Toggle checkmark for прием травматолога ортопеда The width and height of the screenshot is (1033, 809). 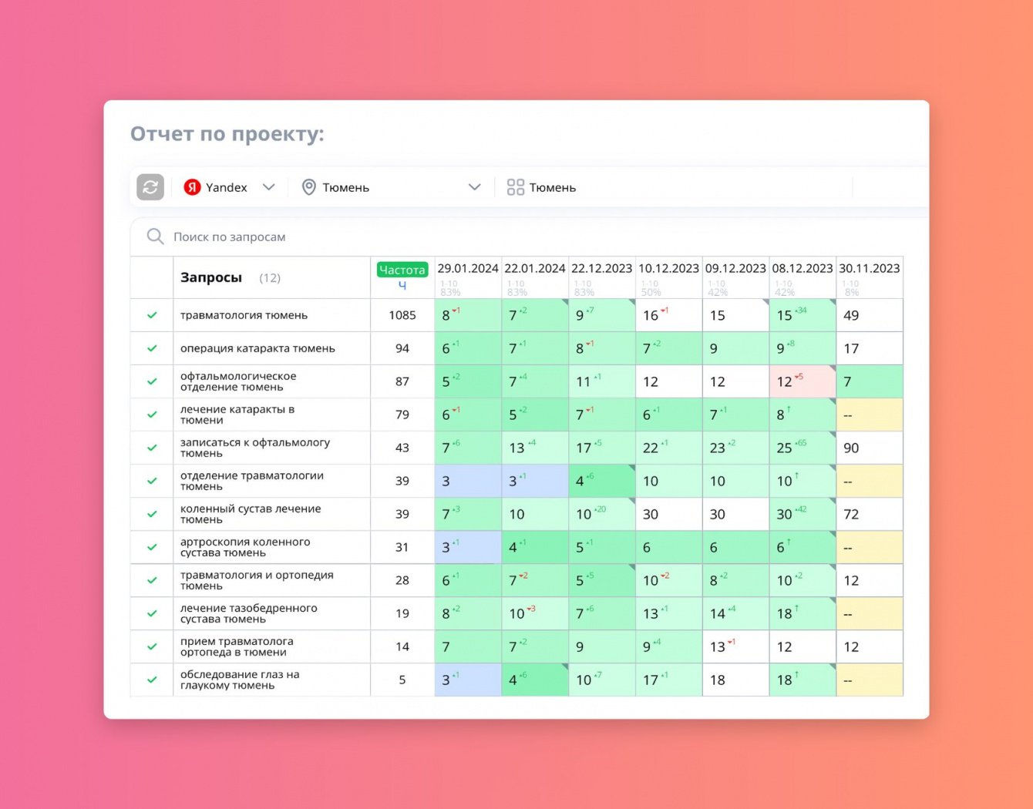[152, 646]
